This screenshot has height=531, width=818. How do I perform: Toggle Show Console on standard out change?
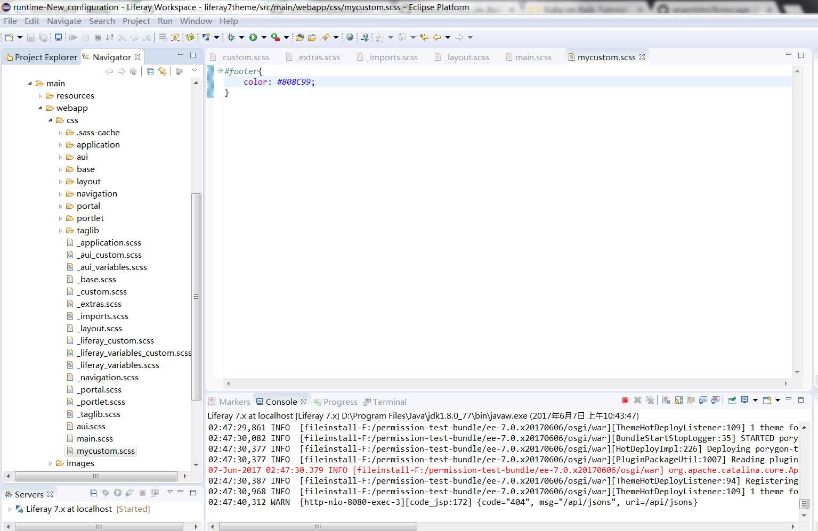[x=703, y=401]
